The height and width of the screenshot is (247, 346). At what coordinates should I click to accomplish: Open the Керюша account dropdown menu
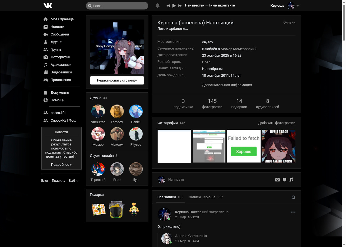284,6
